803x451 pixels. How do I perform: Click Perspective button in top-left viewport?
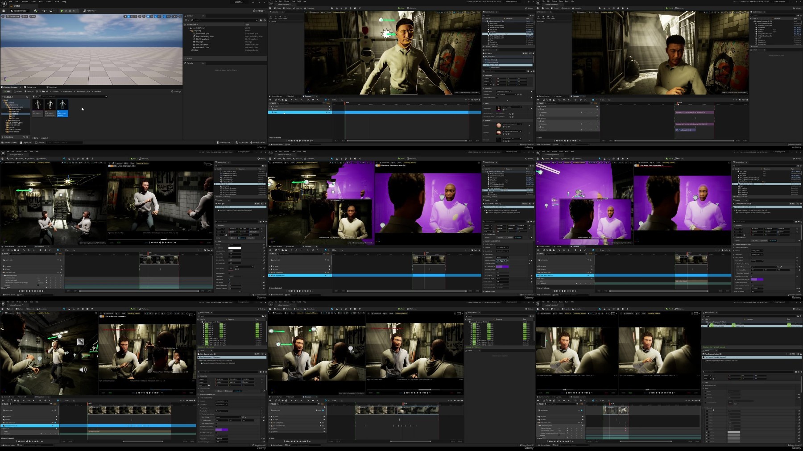[x=13, y=17]
